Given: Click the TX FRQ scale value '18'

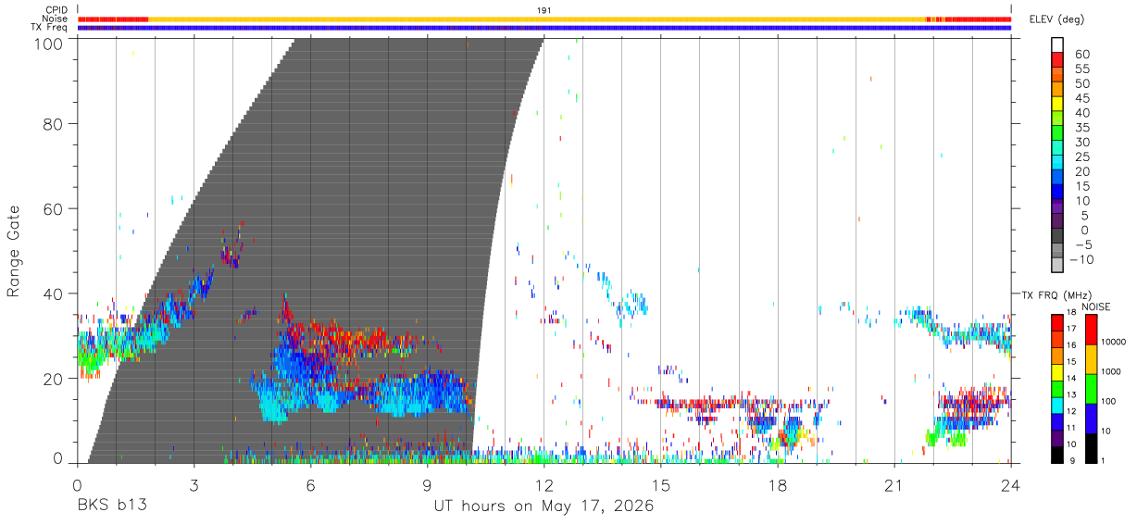Looking at the screenshot, I should click(1072, 313).
